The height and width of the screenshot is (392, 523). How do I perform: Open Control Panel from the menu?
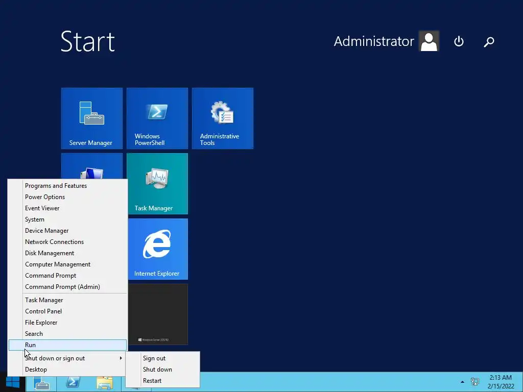[67, 311]
